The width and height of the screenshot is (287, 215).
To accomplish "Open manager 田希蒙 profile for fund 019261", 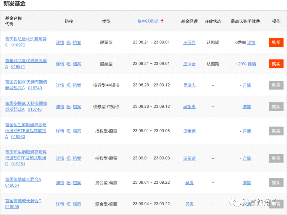I will tap(189, 158).
